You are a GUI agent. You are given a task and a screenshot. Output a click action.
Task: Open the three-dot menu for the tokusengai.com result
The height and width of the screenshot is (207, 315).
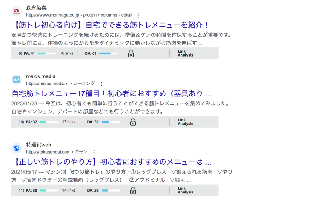[x=94, y=152]
